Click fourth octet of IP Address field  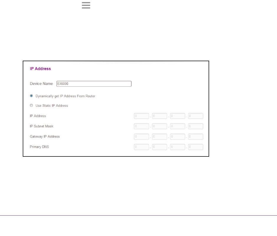pos(196,116)
